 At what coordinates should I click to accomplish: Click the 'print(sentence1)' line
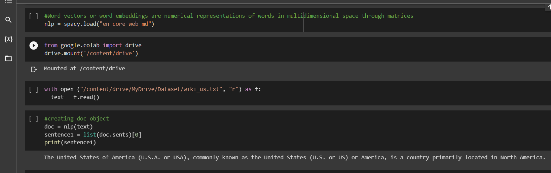70,142
